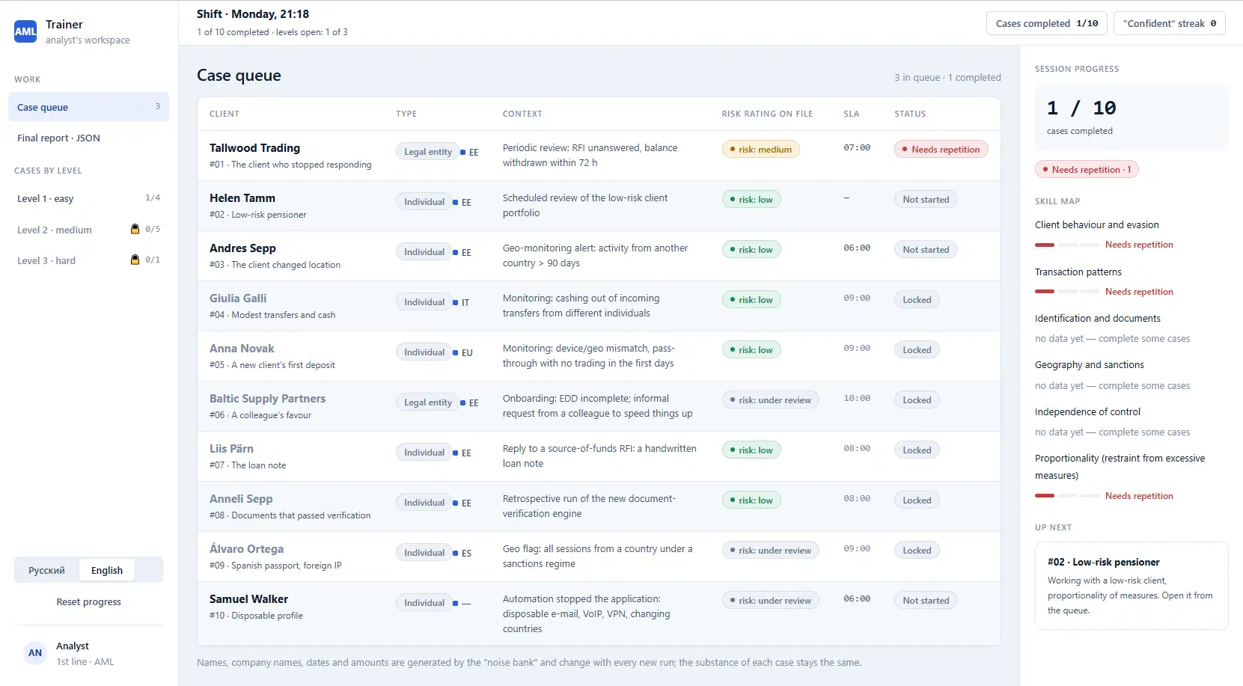
Task: Click the "3 in queue · 1 completed" text
Action: [x=947, y=78]
